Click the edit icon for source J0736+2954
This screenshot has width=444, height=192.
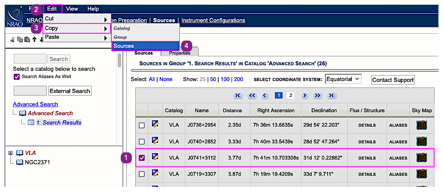[155, 125]
